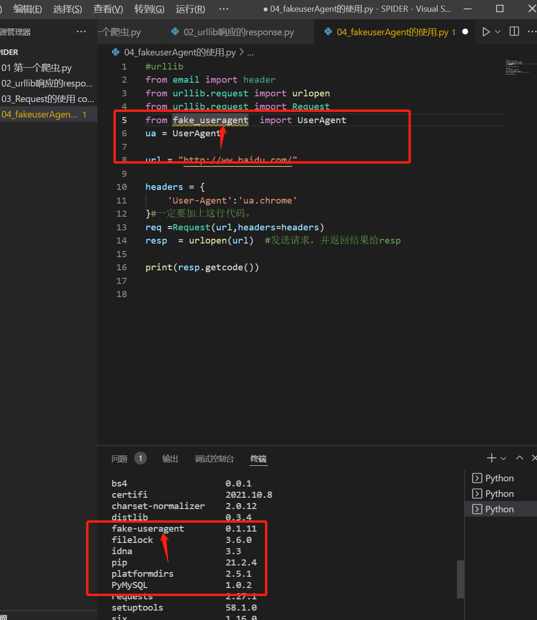Run the Python file with play icon
Viewport: 537px width, 620px height.
(486, 31)
